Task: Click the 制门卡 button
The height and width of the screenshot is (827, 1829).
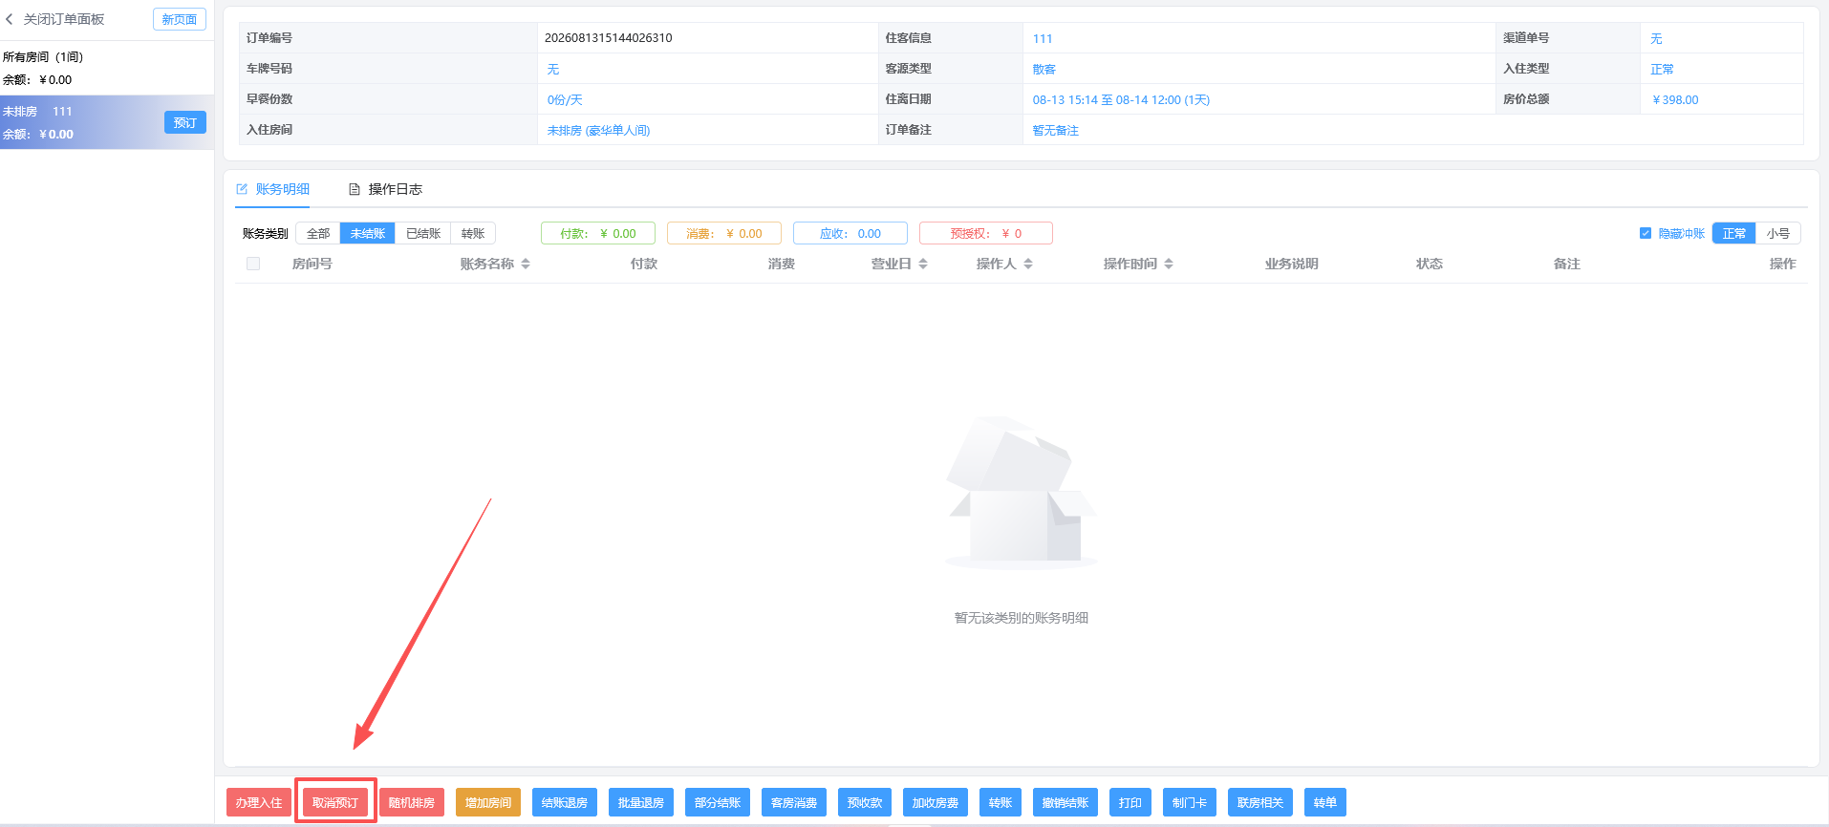Action: (x=1190, y=802)
